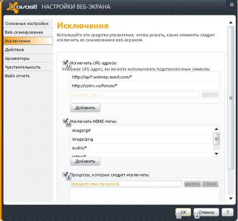This screenshot has width=238, height=221.
Task: Open the Действия section
Action: pyautogui.click(x=28, y=50)
